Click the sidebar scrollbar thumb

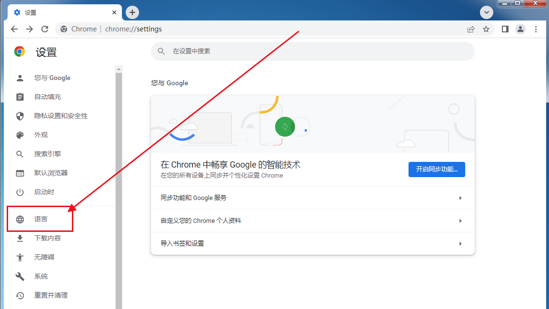pyautogui.click(x=119, y=191)
